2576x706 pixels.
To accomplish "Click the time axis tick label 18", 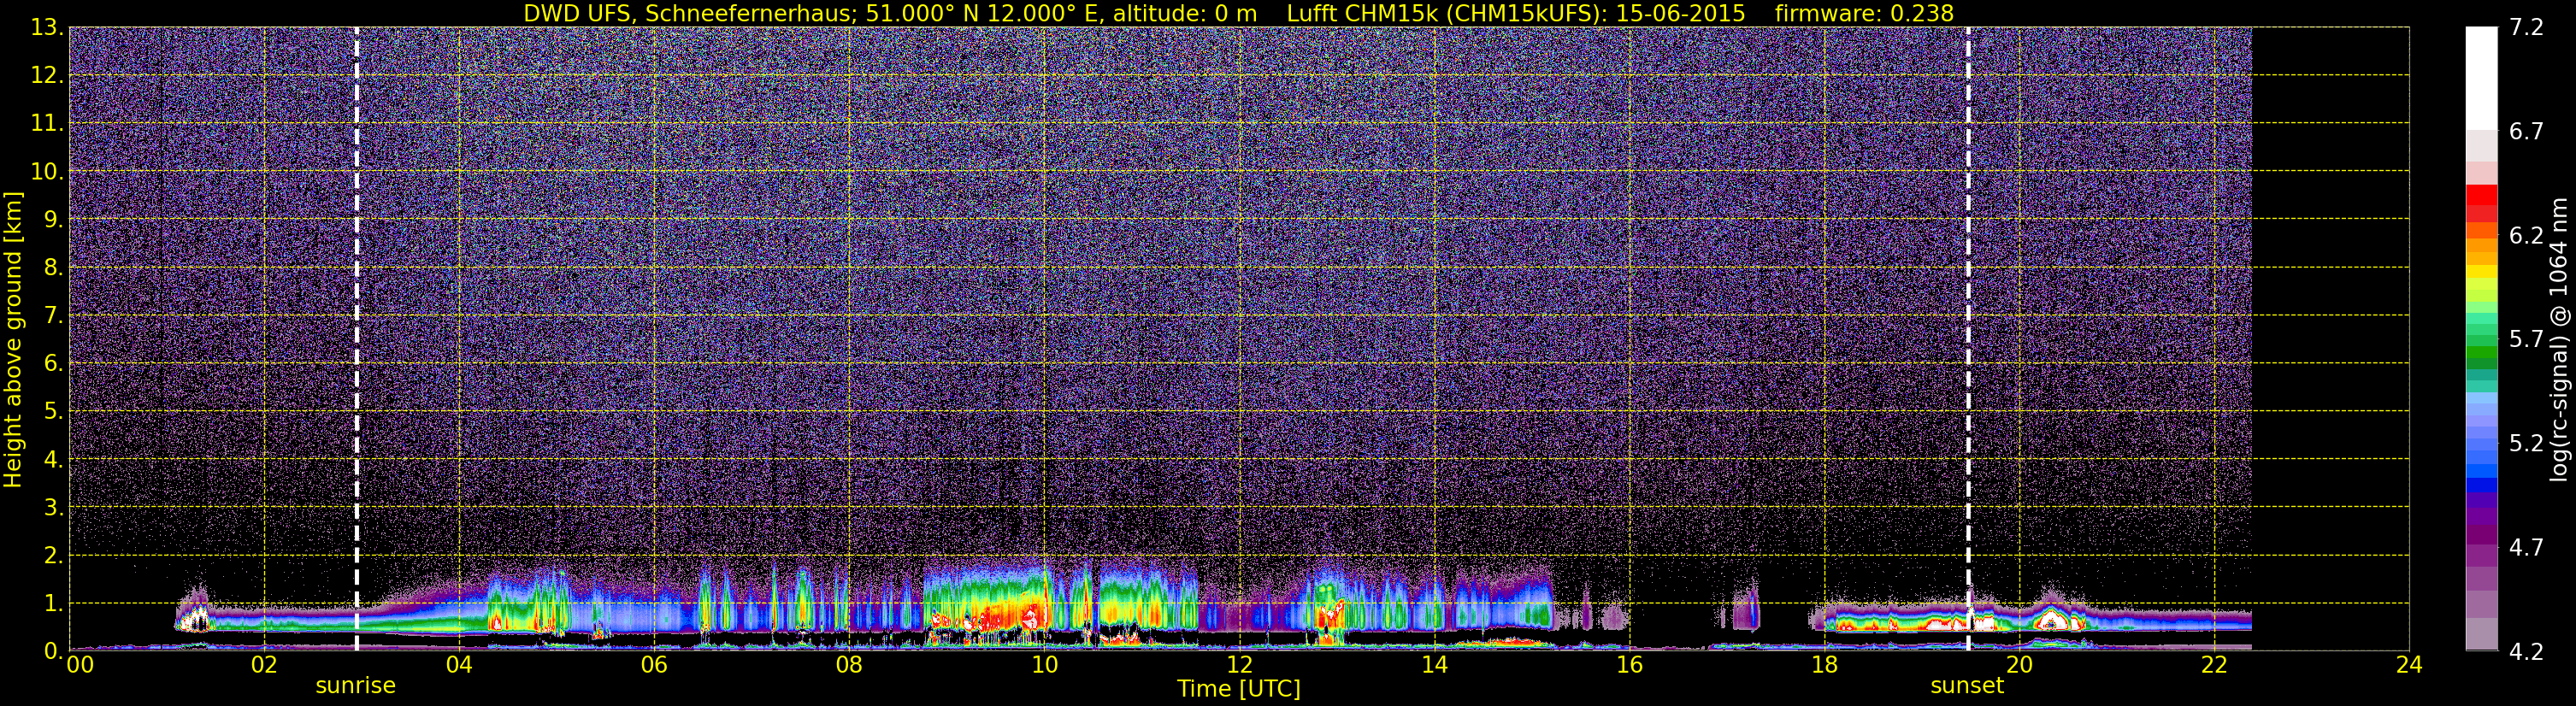I will click(x=1824, y=666).
